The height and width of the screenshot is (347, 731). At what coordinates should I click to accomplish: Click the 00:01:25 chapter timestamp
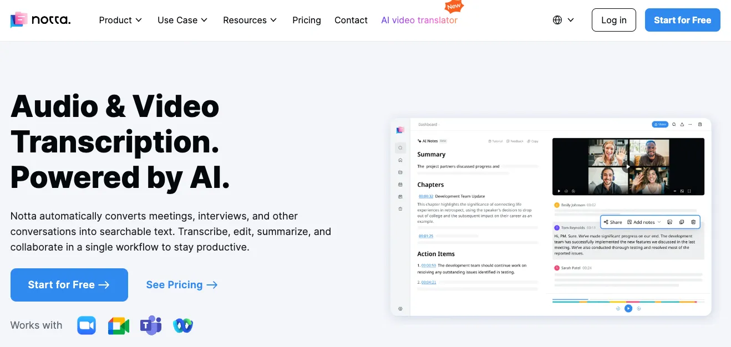(x=426, y=236)
